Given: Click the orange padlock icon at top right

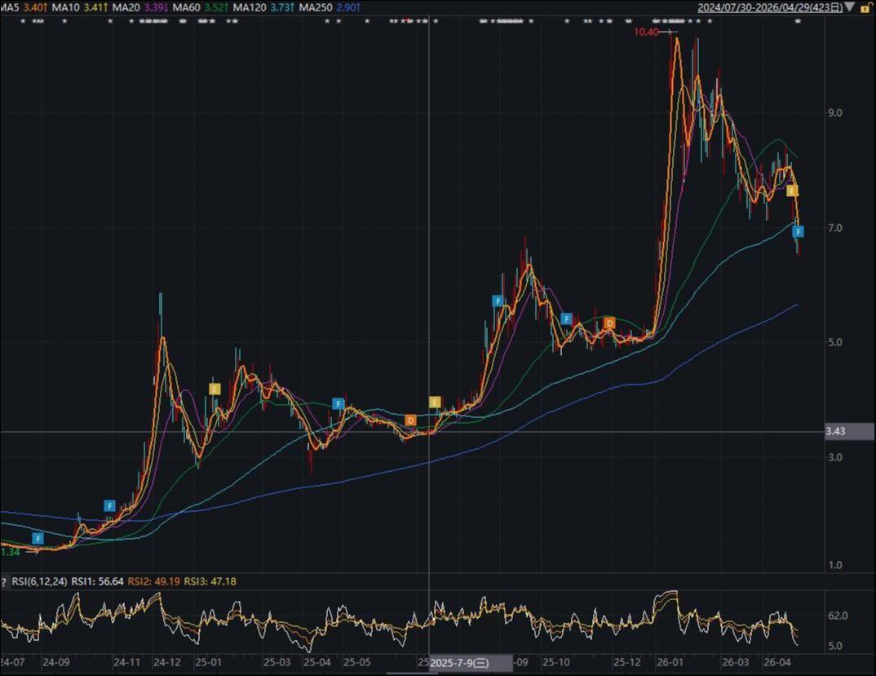Looking at the screenshot, I should (865, 7).
